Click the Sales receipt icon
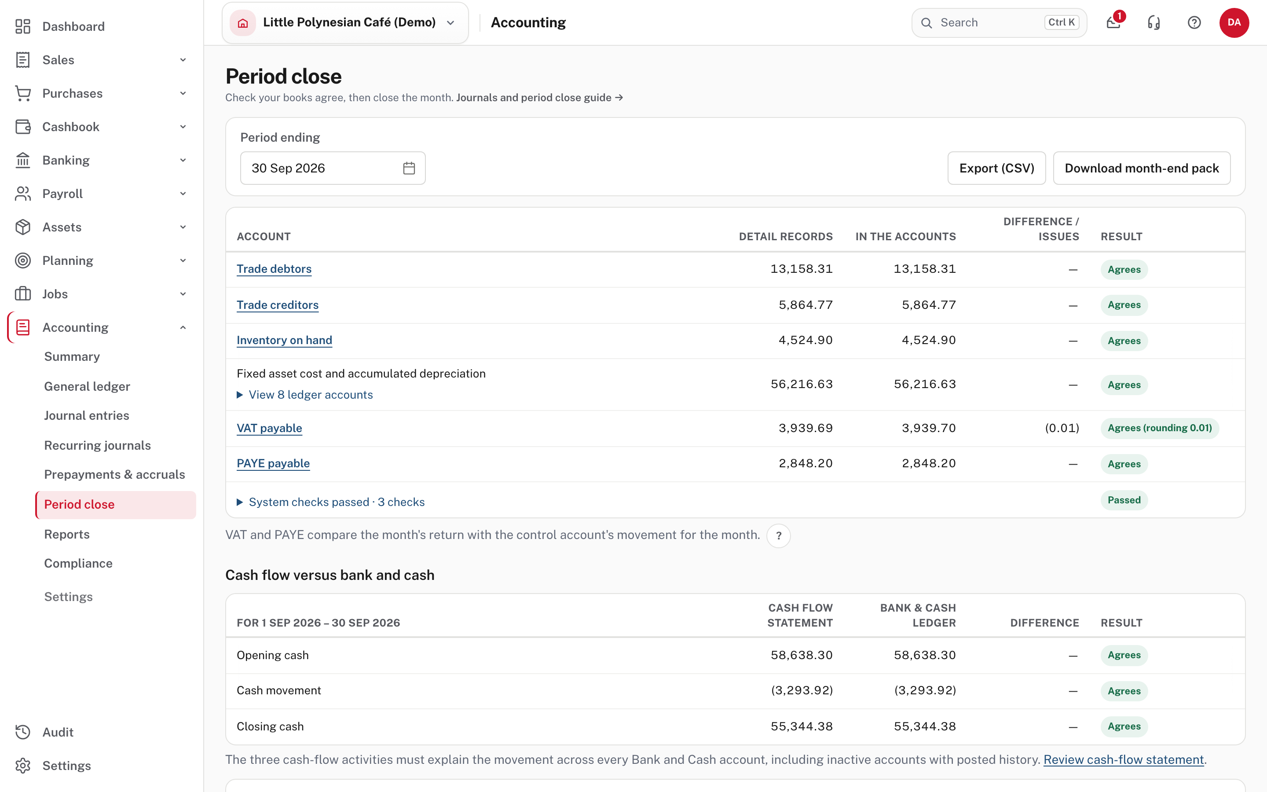This screenshot has width=1267, height=792. 22,60
